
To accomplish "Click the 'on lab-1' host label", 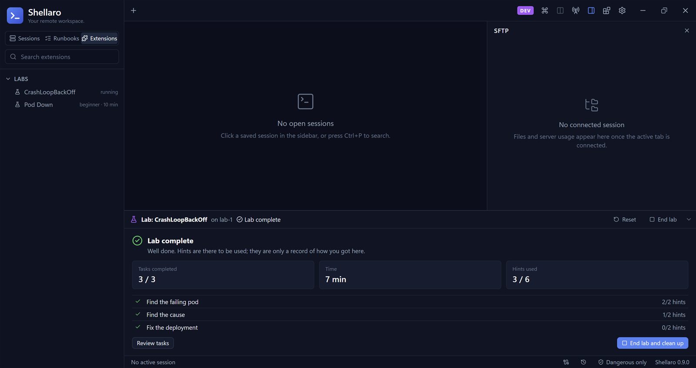I will click(222, 220).
